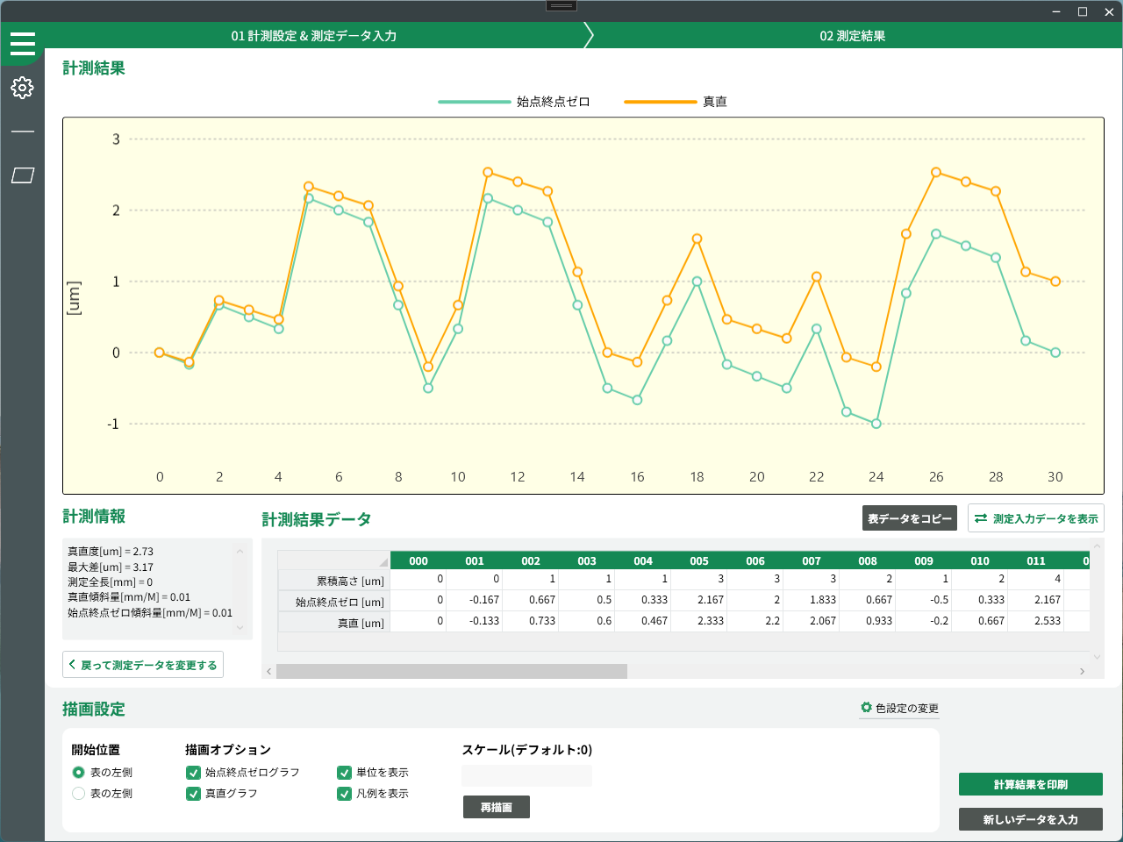Click the スケール input field
1123x842 pixels.
point(526,775)
